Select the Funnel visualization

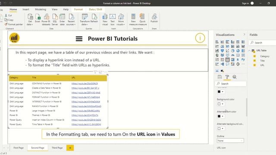[223, 51]
